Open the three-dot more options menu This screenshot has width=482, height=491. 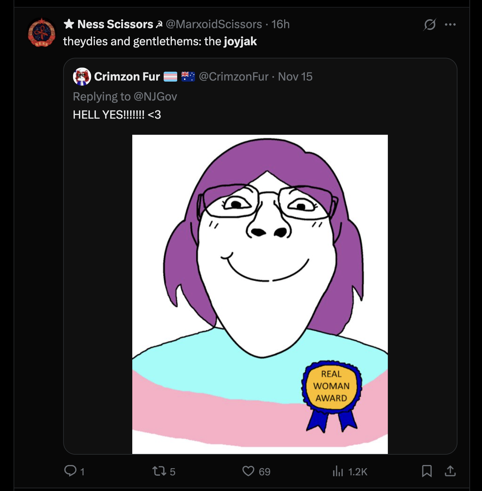click(450, 25)
